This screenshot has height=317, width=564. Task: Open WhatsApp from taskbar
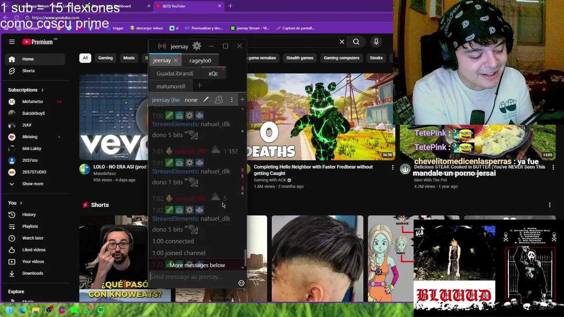click(88, 310)
